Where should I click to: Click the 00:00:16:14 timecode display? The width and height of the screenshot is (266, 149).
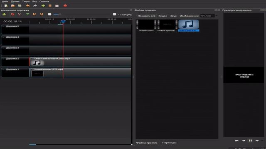12,22
